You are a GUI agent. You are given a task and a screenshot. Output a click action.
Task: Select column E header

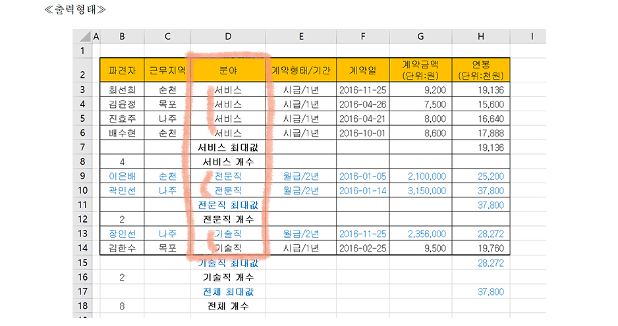[x=301, y=36]
